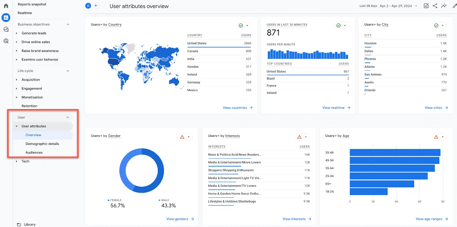Viewport: 457px width, 227px height.
Task: Open the Explore icon in left rail
Action: pyautogui.click(x=6, y=29)
